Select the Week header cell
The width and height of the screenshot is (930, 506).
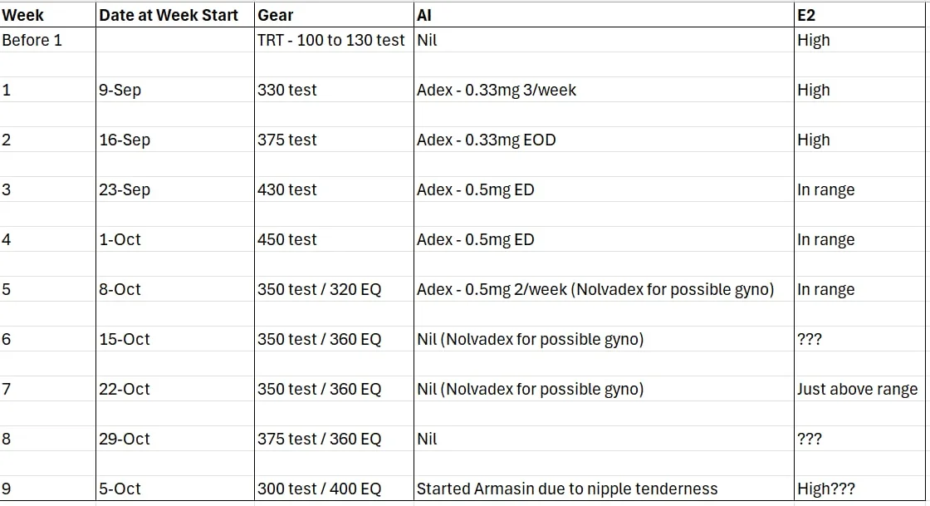point(47,15)
